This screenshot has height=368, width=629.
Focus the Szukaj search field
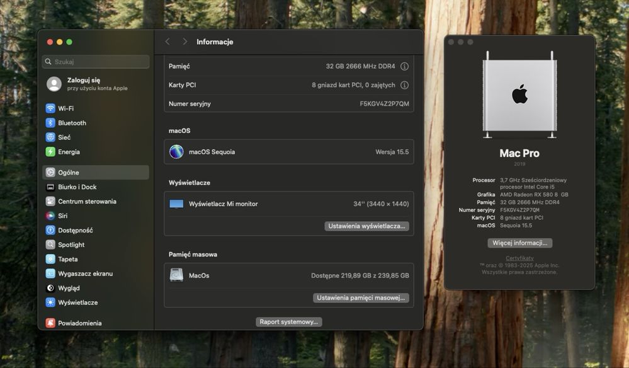pyautogui.click(x=96, y=61)
